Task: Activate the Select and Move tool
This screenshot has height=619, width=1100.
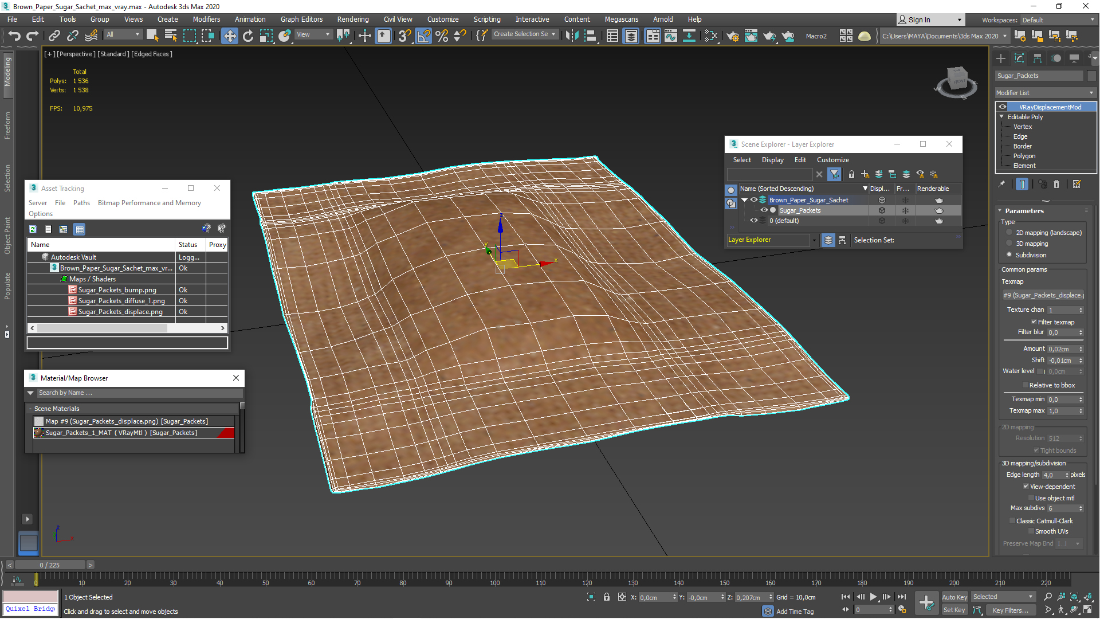Action: [x=229, y=36]
